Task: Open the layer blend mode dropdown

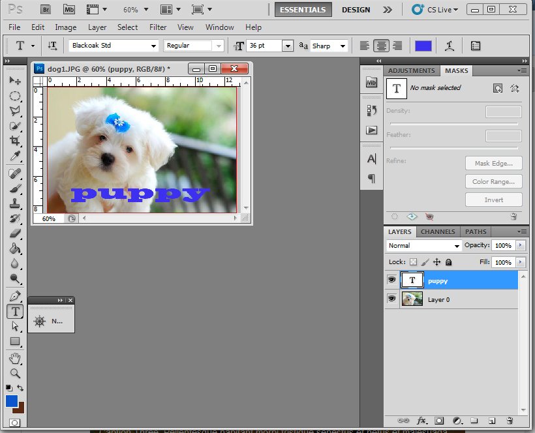Action: point(424,245)
